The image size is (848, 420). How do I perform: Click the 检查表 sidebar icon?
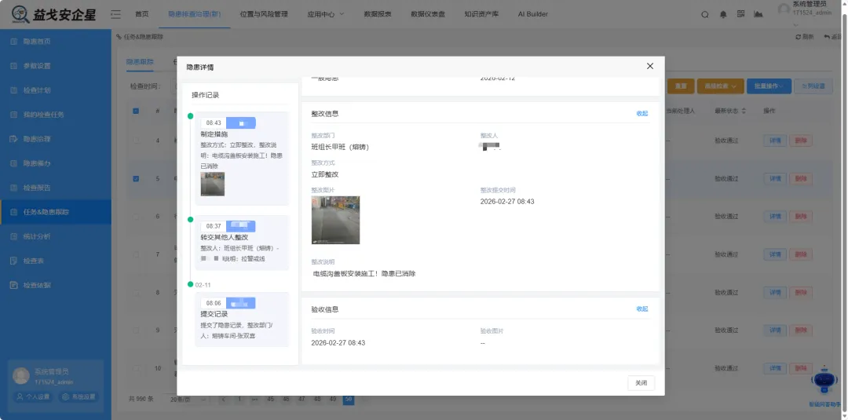pos(14,261)
